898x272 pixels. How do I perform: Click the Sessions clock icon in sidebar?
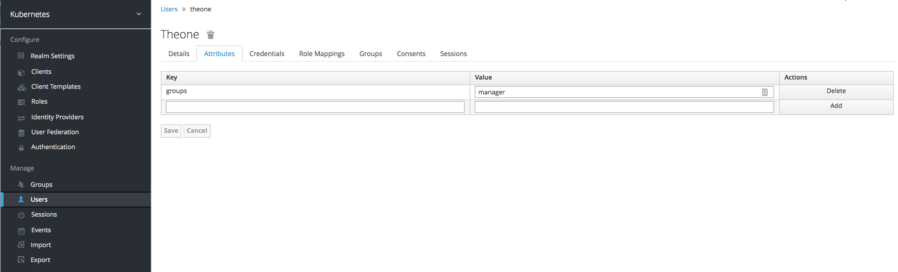tap(21, 215)
